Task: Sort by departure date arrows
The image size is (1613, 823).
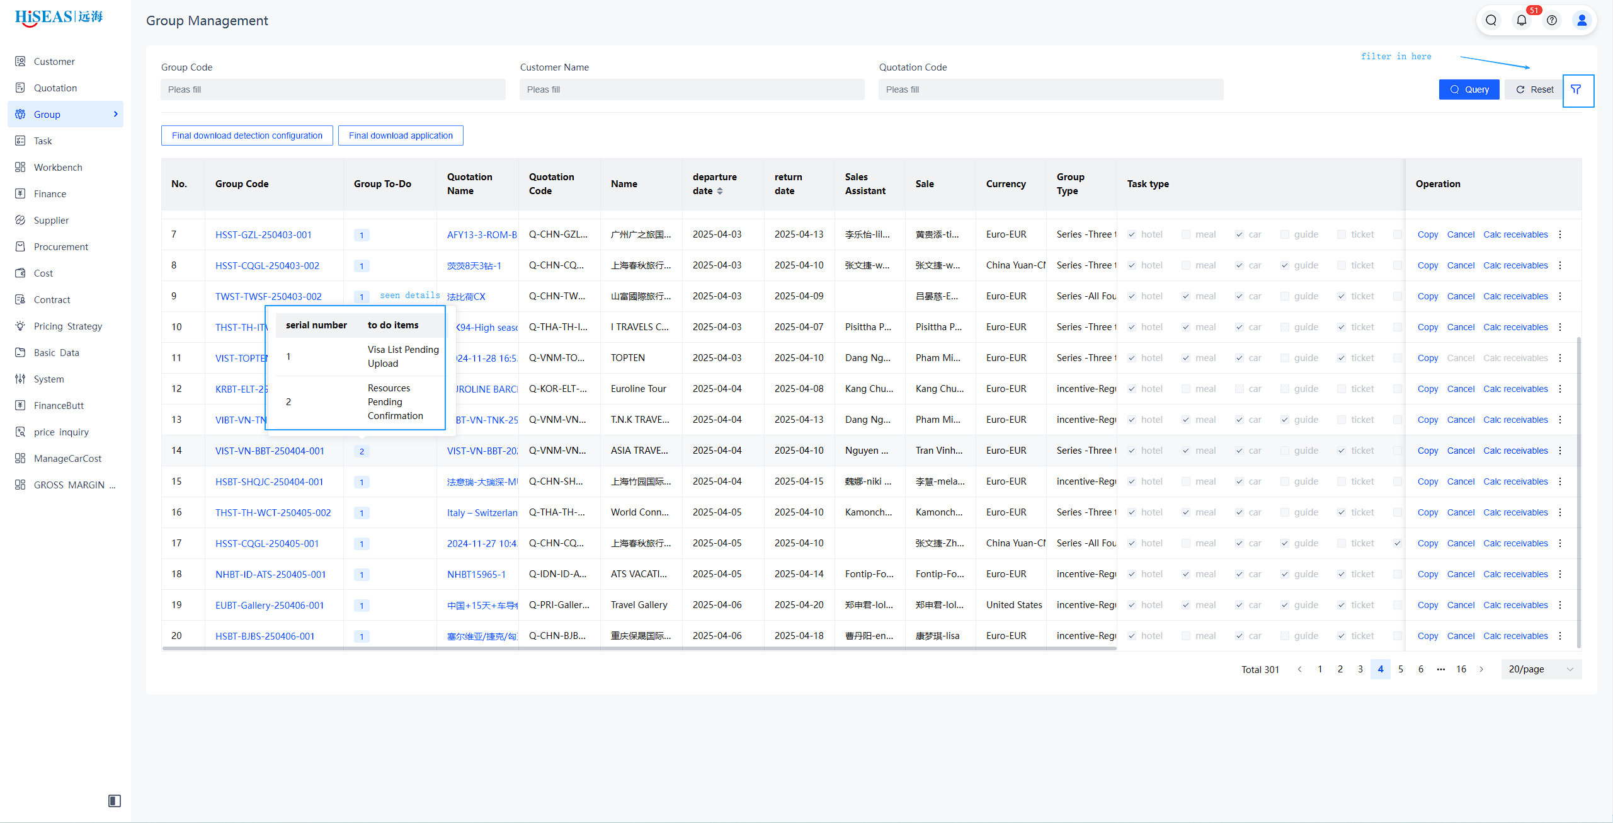Action: coord(720,191)
